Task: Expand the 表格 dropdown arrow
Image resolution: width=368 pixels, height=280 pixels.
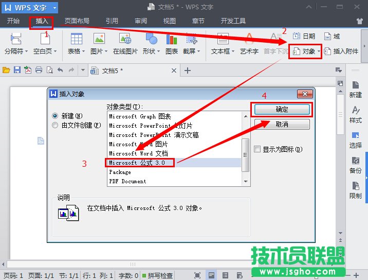Action: tap(83, 51)
